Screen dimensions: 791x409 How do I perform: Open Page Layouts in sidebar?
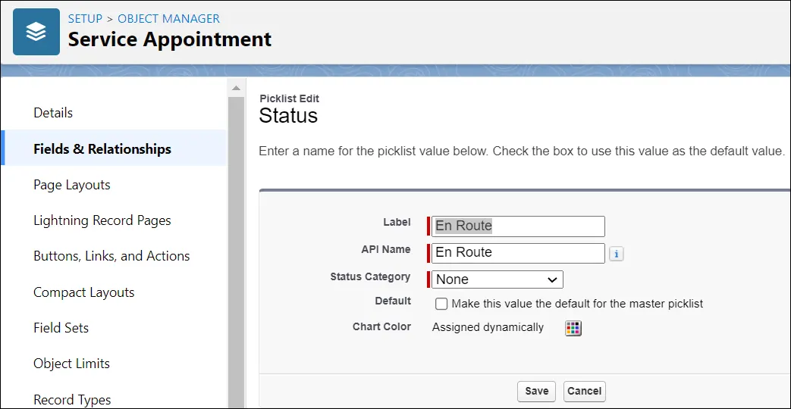pyautogui.click(x=71, y=185)
